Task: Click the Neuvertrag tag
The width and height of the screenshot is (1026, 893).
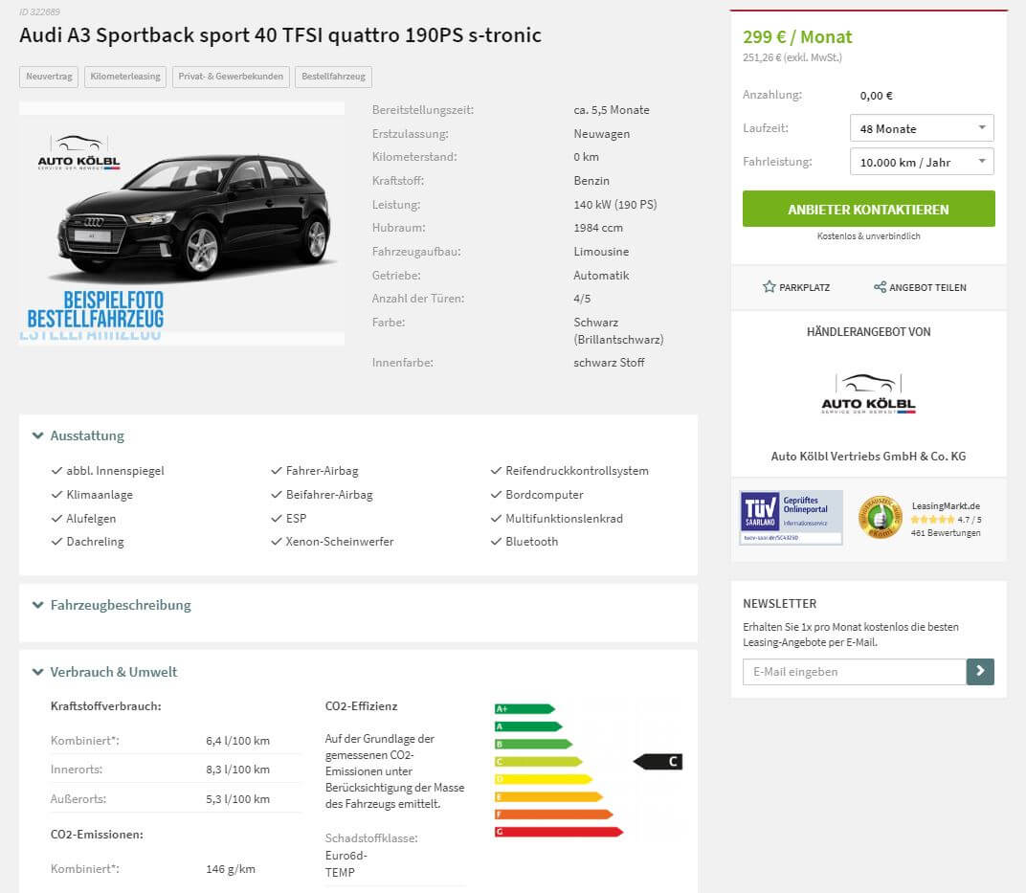Action: click(49, 77)
